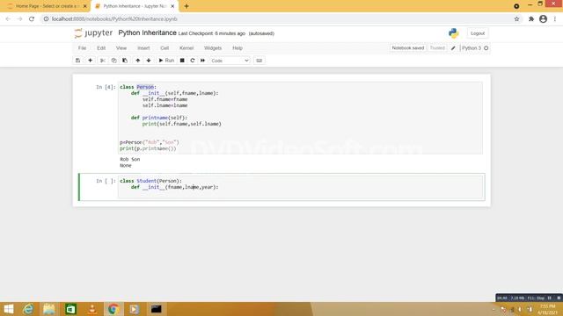Click the media player taskbar icon
Viewport: 563px width, 316px height.
coord(135,309)
